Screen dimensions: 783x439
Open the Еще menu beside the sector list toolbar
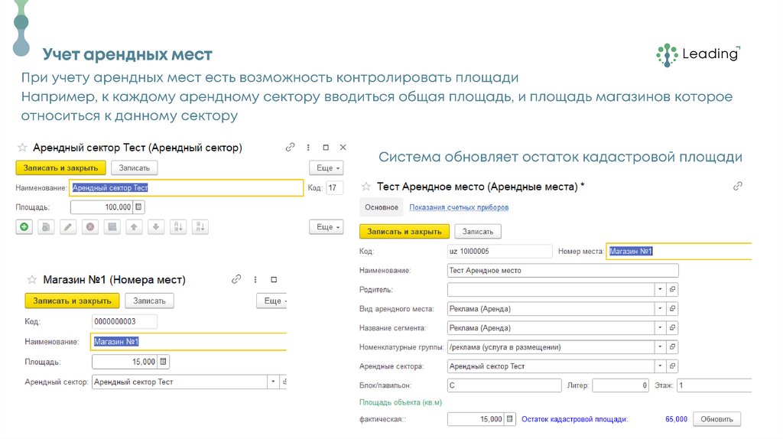tap(327, 226)
